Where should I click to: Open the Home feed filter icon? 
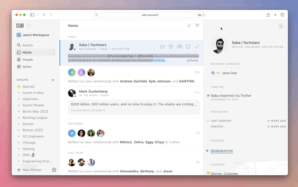[x=197, y=25]
